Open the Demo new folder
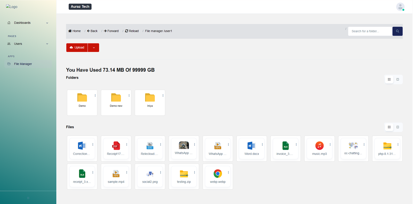This screenshot has width=413, height=204. [116, 98]
